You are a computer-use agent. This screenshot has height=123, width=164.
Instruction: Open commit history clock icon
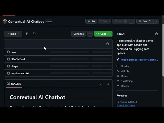pyautogui.click(x=107, y=44)
